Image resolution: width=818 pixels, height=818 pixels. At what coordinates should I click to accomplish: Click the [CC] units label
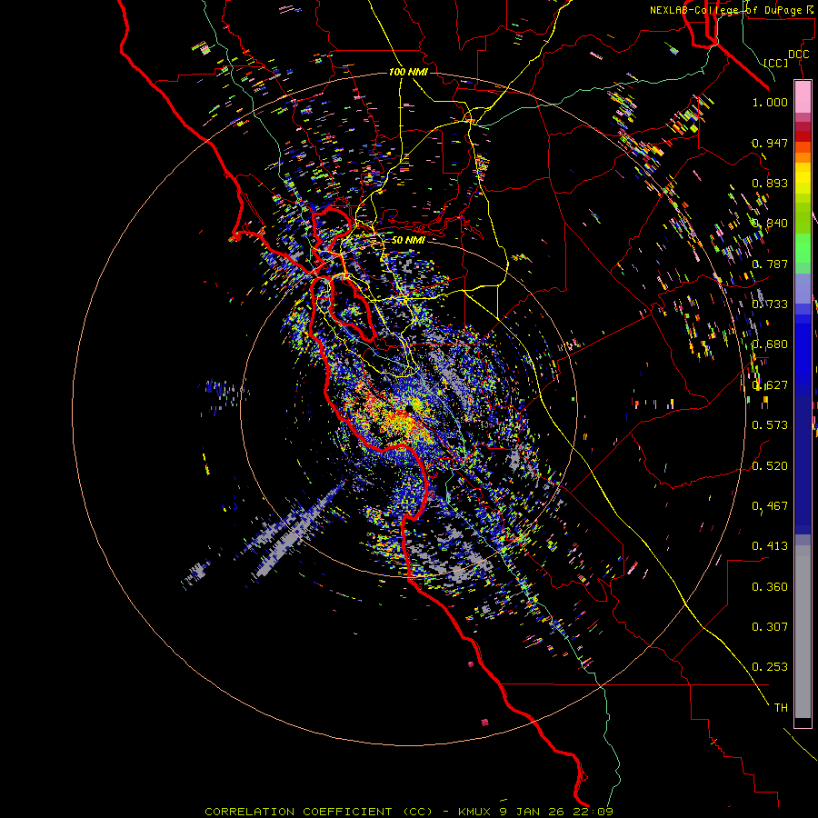pos(776,63)
